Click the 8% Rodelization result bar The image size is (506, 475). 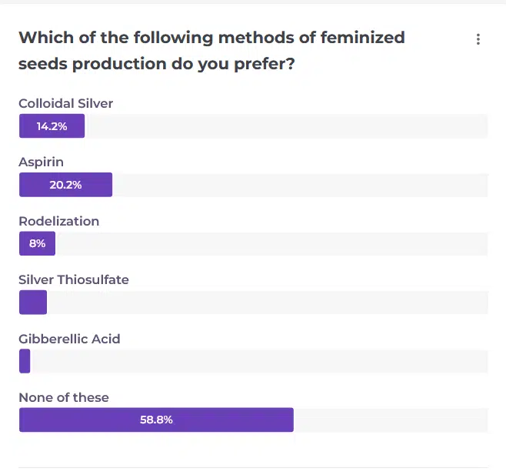click(x=37, y=243)
